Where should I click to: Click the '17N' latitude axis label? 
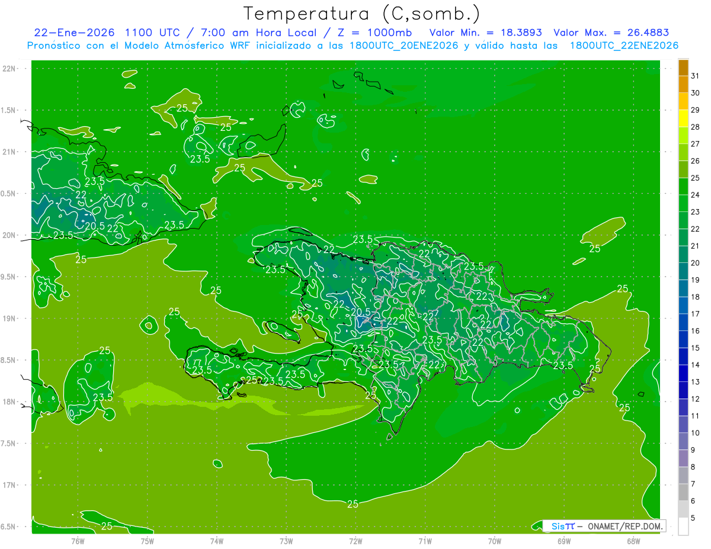(x=10, y=485)
